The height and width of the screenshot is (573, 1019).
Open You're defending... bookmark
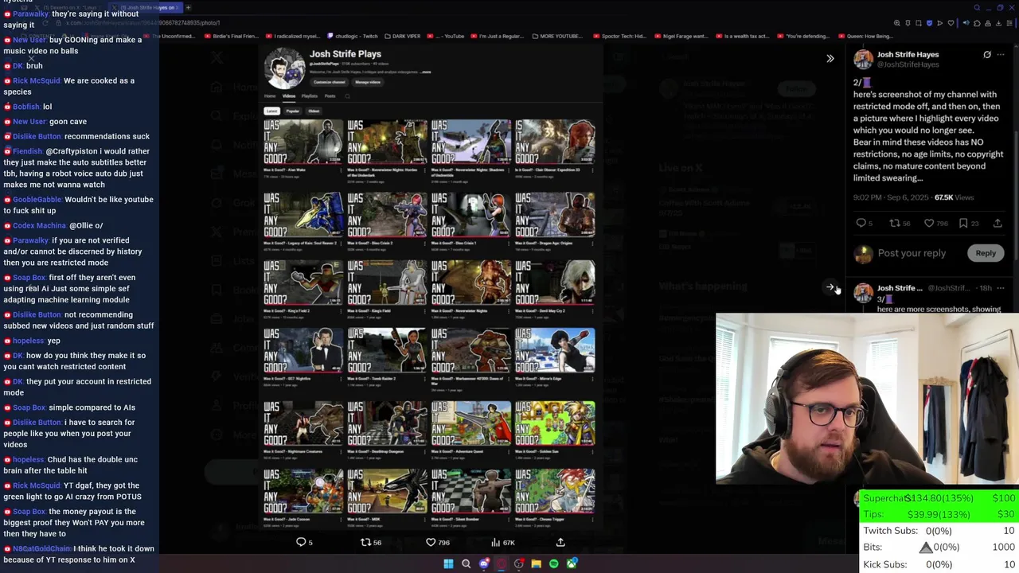[802, 36]
